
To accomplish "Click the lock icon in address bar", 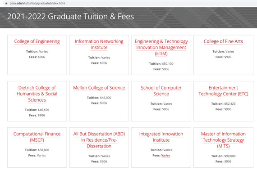I will click(x=6, y=3).
